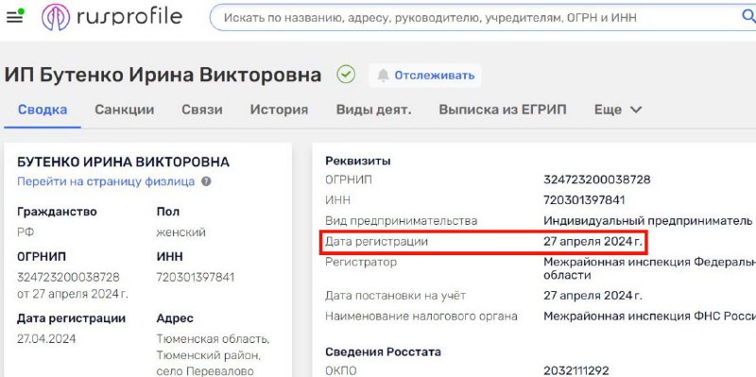Click the Отслеживать button
Image resolution: width=756 pixels, height=377 pixels.
tap(425, 76)
